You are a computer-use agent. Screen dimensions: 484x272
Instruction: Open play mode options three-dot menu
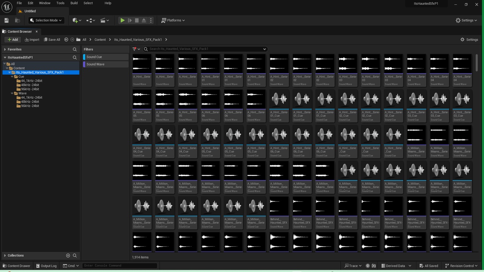(x=151, y=20)
